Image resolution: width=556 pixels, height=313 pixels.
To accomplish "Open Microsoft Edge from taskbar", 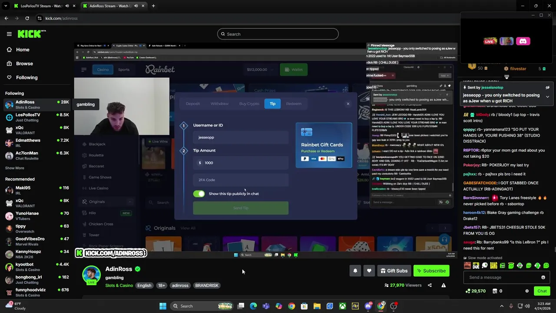I will (253, 306).
